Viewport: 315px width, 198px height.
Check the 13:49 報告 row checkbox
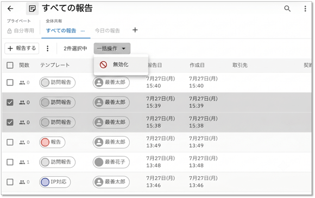pyautogui.click(x=10, y=142)
